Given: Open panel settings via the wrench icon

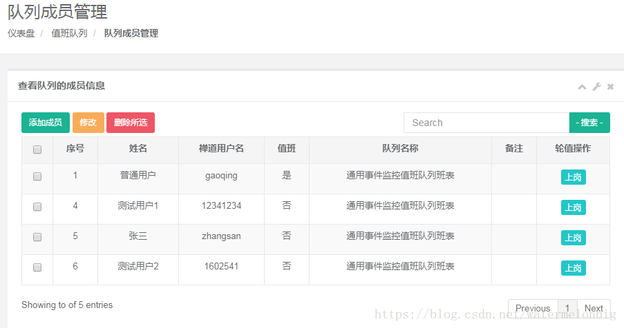Looking at the screenshot, I should [596, 87].
